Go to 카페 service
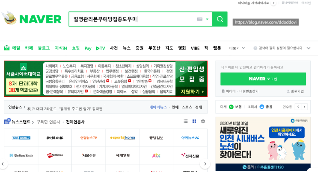The height and width of the screenshot is (172, 318). click(x=29, y=48)
